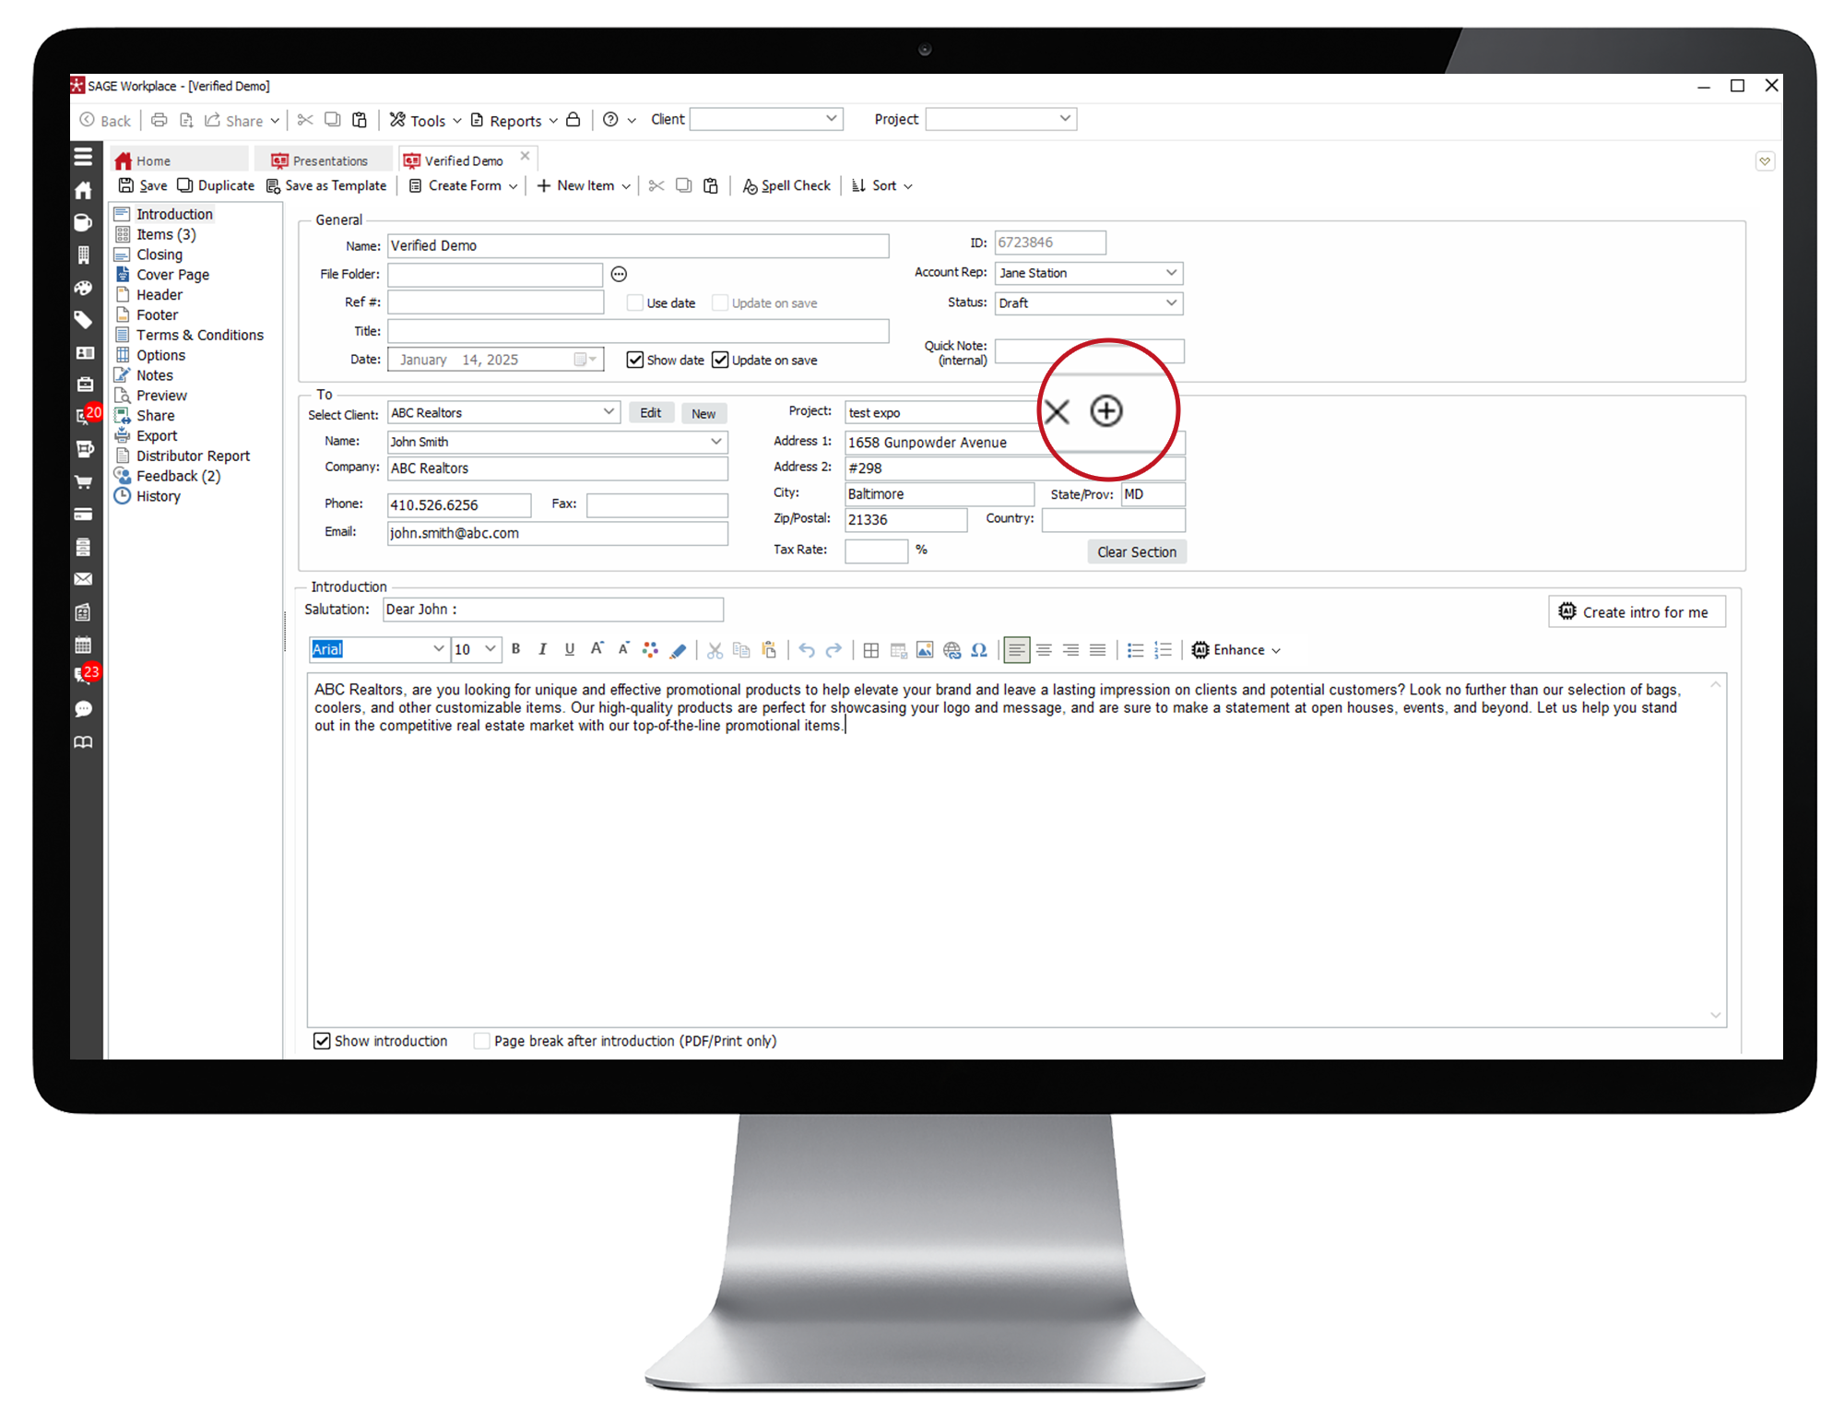Screen dimensions: 1844x1421
Task: Click the Clear Section button
Action: [x=1136, y=551]
